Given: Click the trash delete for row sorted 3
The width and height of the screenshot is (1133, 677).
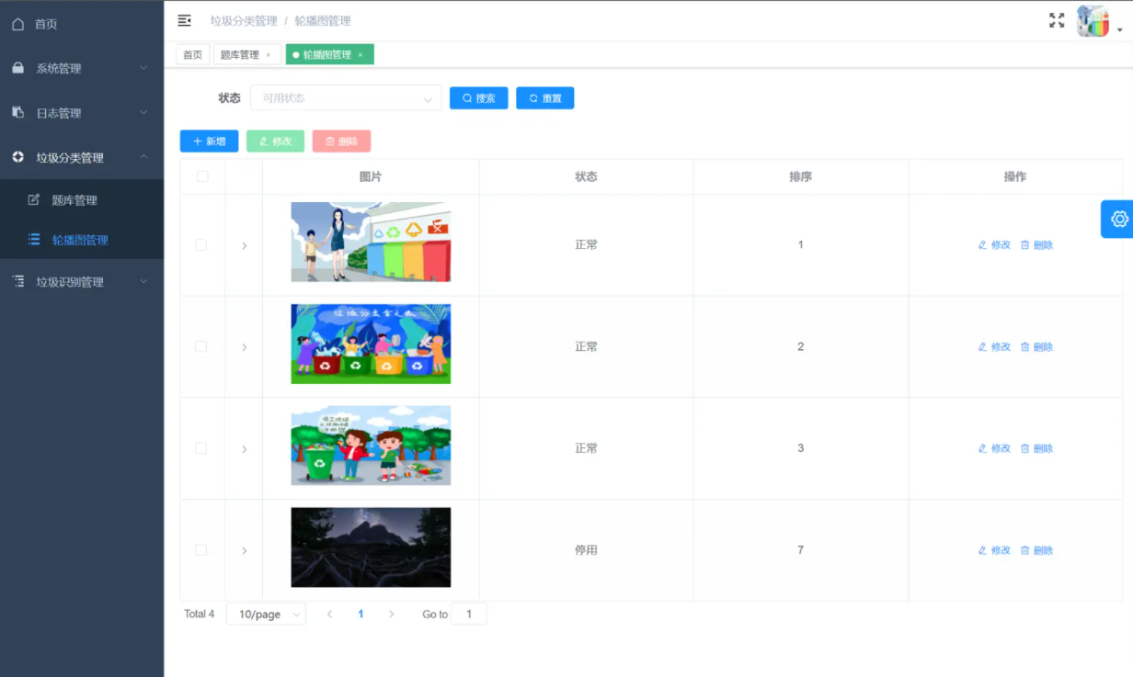Looking at the screenshot, I should [x=1036, y=448].
